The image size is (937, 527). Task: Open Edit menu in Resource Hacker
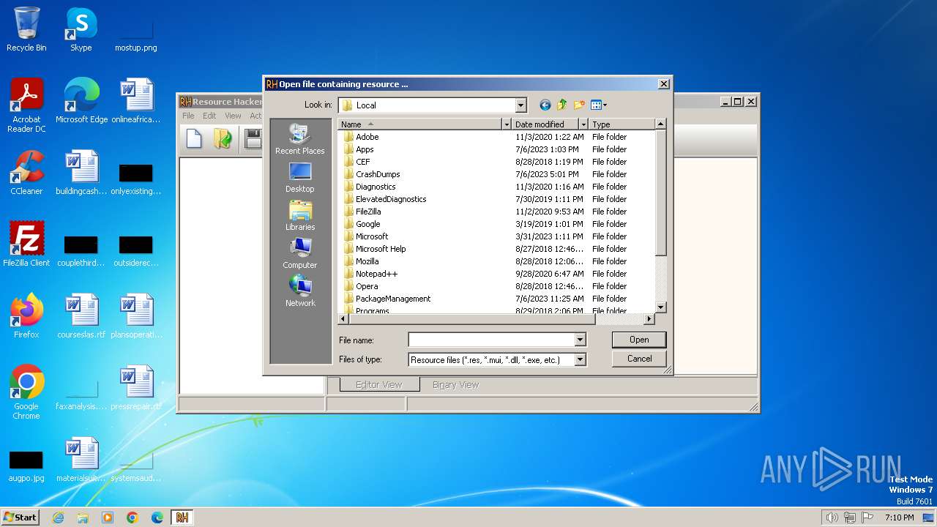(x=209, y=116)
